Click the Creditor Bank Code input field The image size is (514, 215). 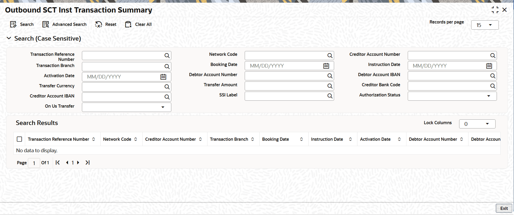point(452,86)
